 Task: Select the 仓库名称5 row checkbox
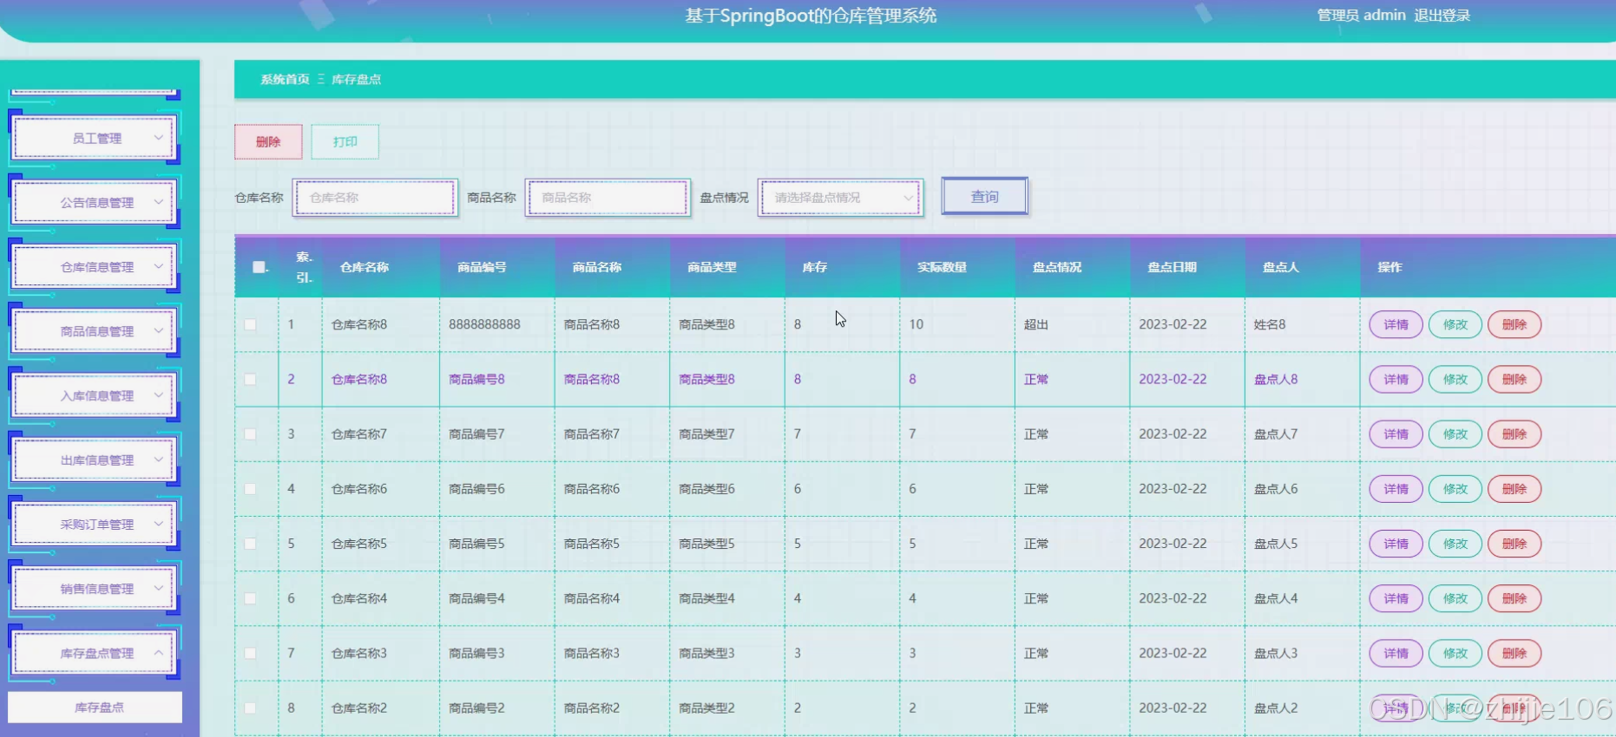250,544
